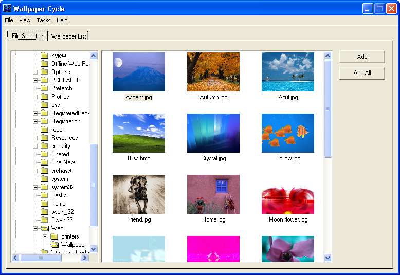Open the Tasks menu

click(44, 20)
